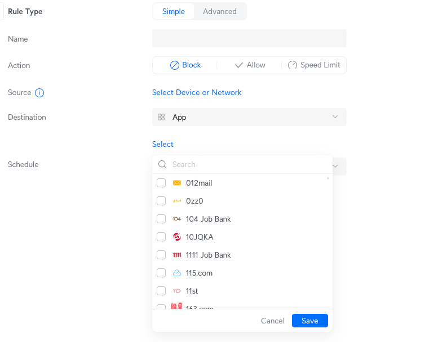Click the 104 Job Bank logo icon

tap(177, 219)
